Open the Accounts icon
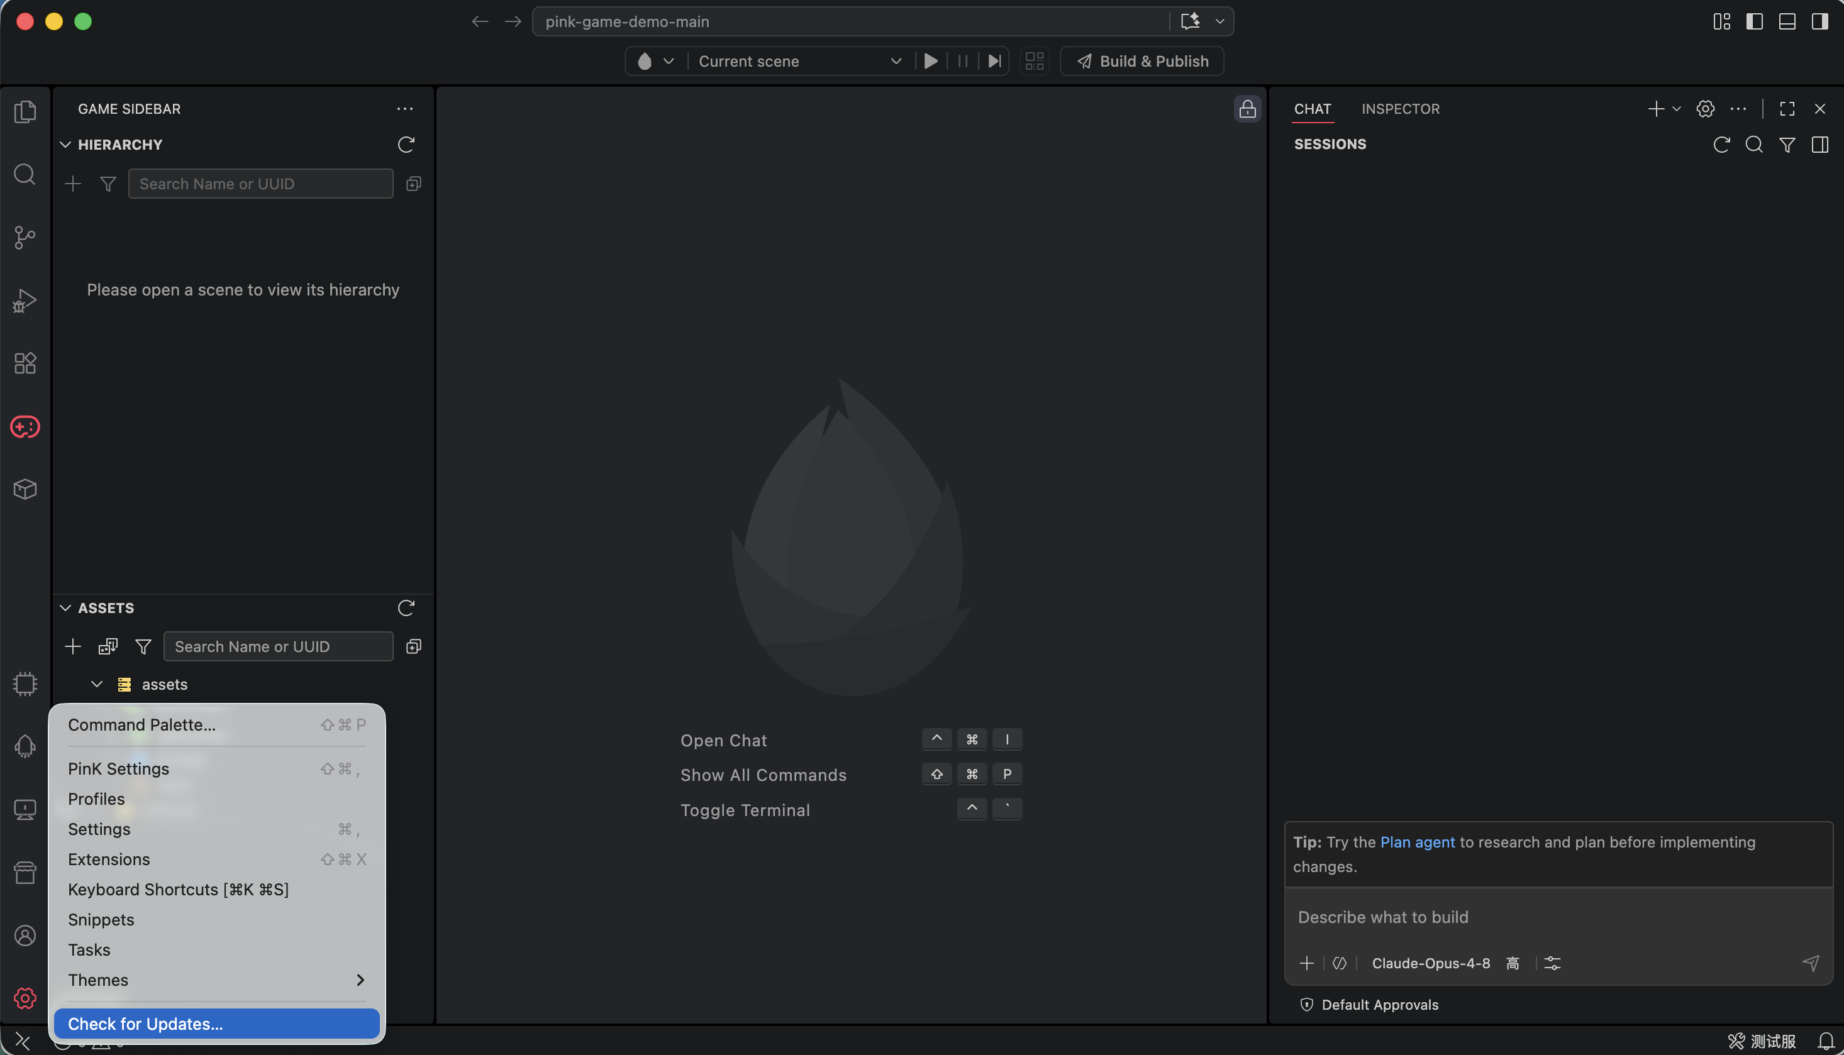Screen dimensions: 1844x1055 25,936
